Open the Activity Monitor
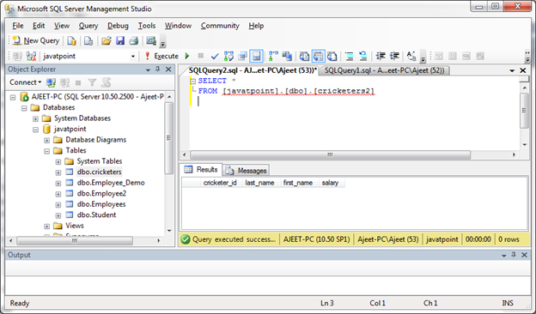Viewport: 536px width, 314px height. 151,41
